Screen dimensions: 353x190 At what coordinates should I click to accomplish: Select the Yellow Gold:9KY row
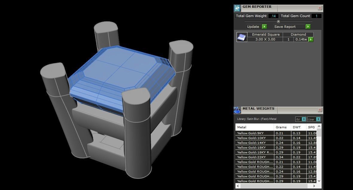click(x=276, y=133)
